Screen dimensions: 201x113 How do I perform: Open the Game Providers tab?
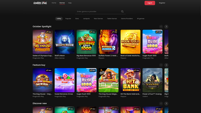pos(127,19)
